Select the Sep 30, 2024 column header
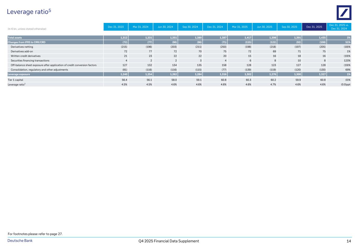 pos(190,27)
